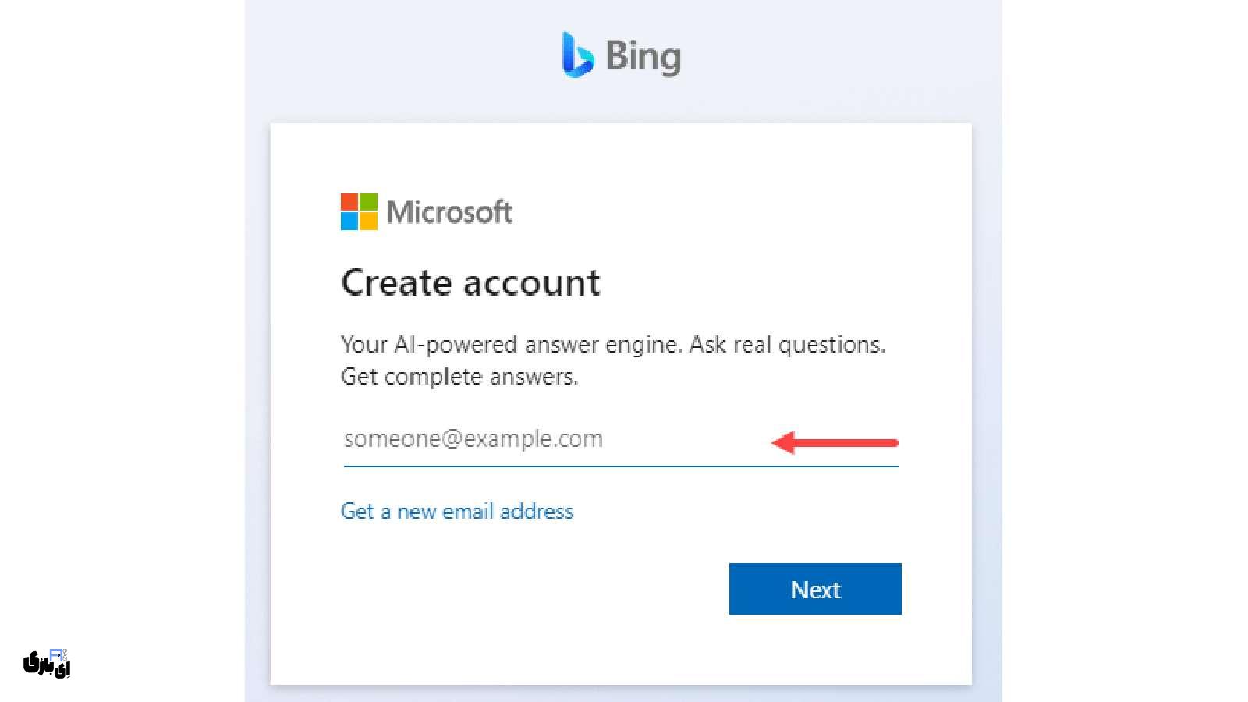Click empty space left of the Next button
Image resolution: width=1248 pixels, height=702 pixels.
[x=530, y=589]
